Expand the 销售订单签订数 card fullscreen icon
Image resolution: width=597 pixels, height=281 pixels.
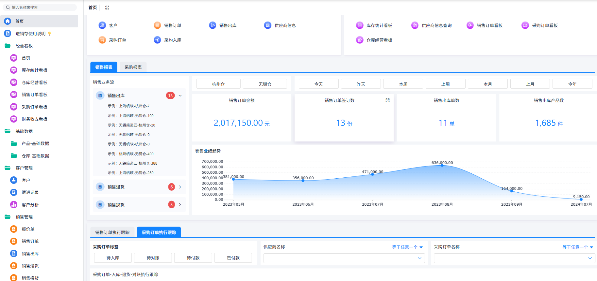(x=387, y=100)
